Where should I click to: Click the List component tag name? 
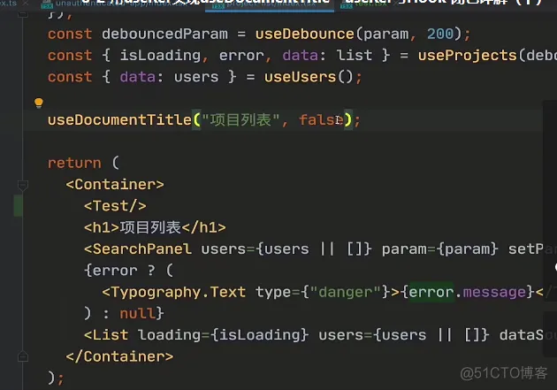pos(111,335)
